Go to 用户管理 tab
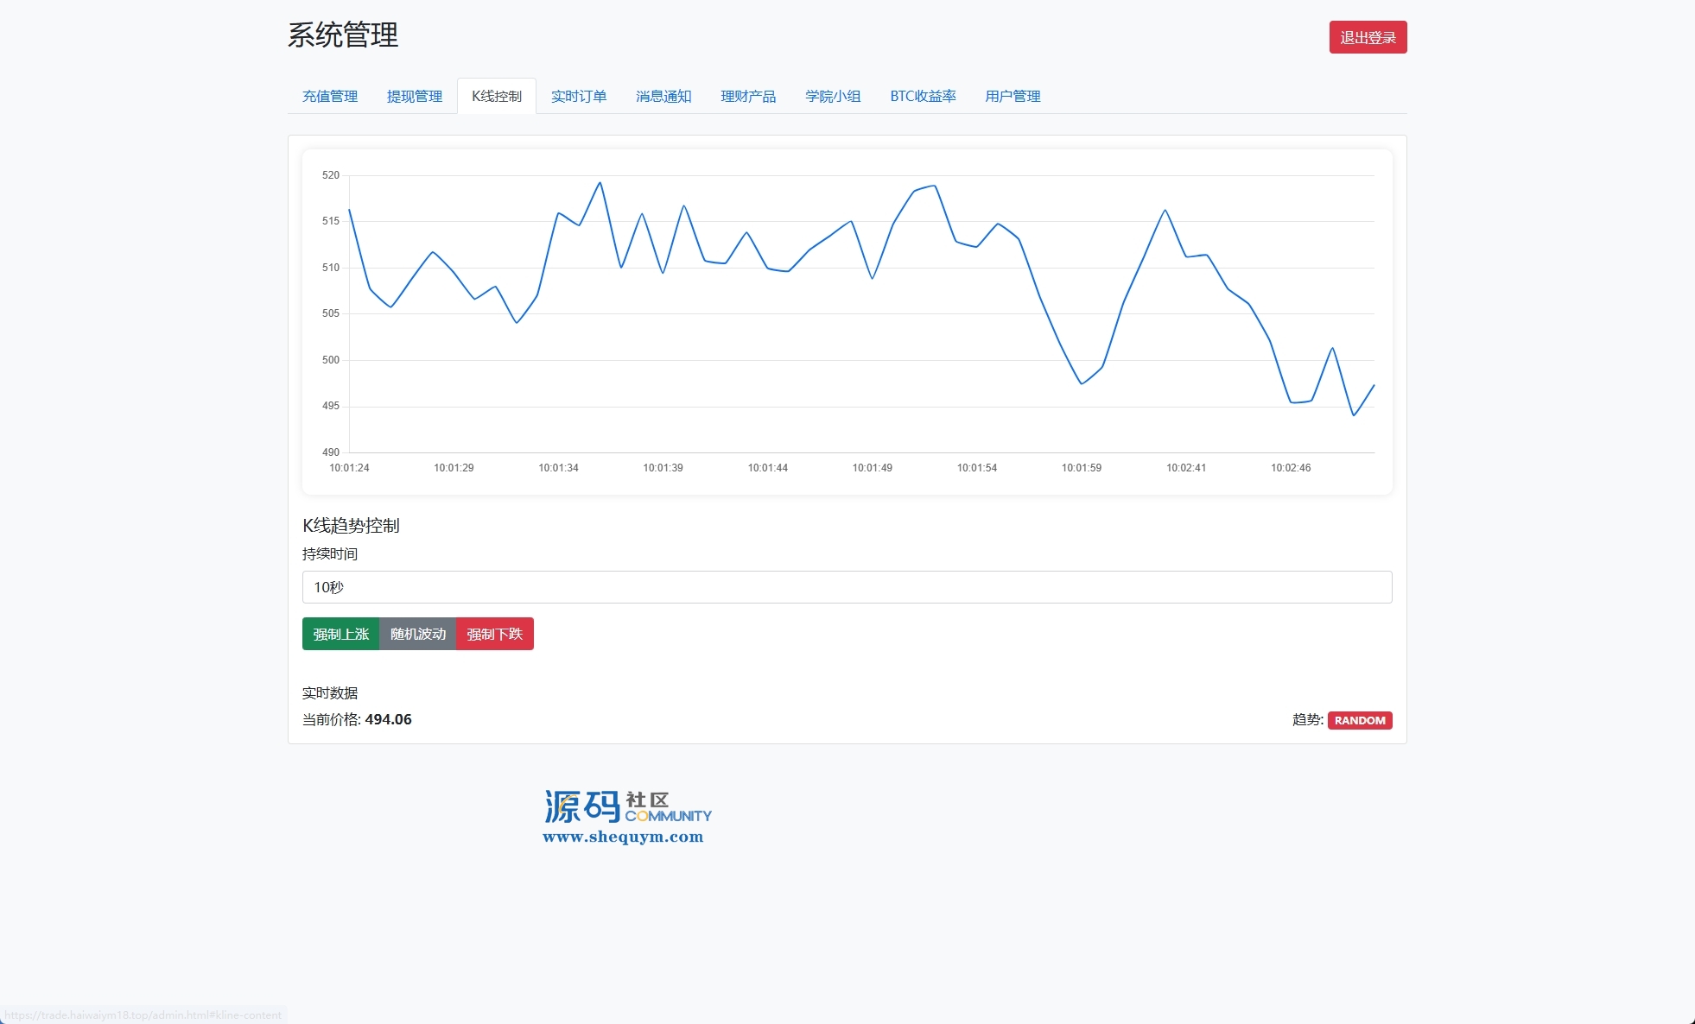The height and width of the screenshot is (1024, 1695). pos(1012,96)
